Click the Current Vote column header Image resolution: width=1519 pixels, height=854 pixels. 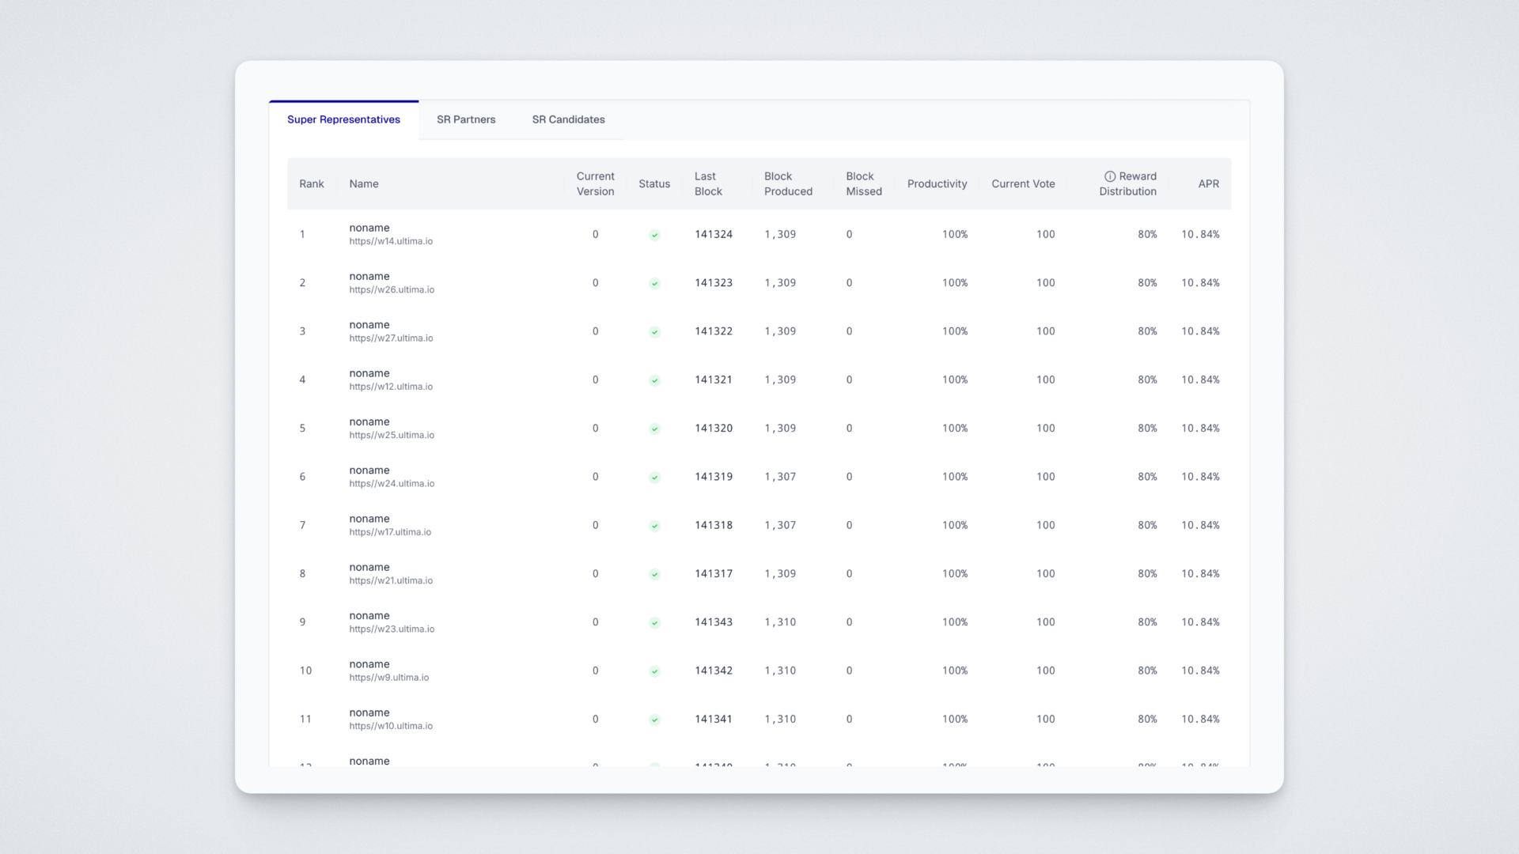pos(1023,183)
